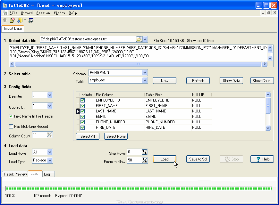Toggle Field Name In File Header checkbox
The image size is (279, 205).
click(11, 116)
